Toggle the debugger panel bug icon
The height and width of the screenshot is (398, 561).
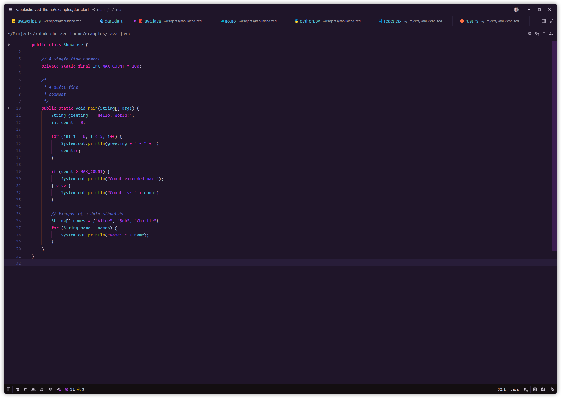point(543,389)
